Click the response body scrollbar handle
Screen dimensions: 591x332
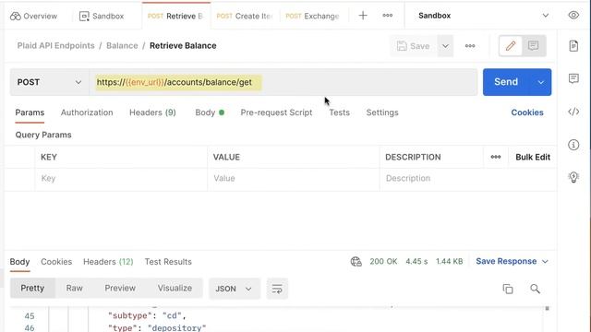pyautogui.click(x=547, y=308)
